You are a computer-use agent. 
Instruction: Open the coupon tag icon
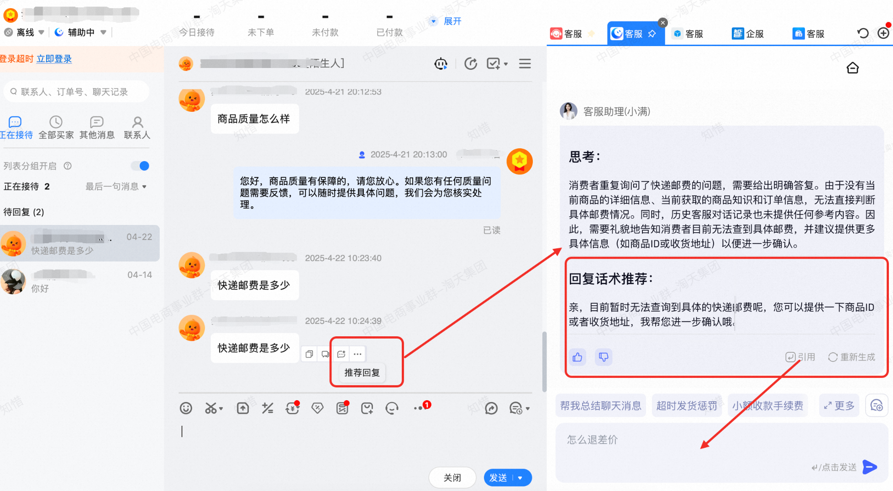(x=317, y=408)
